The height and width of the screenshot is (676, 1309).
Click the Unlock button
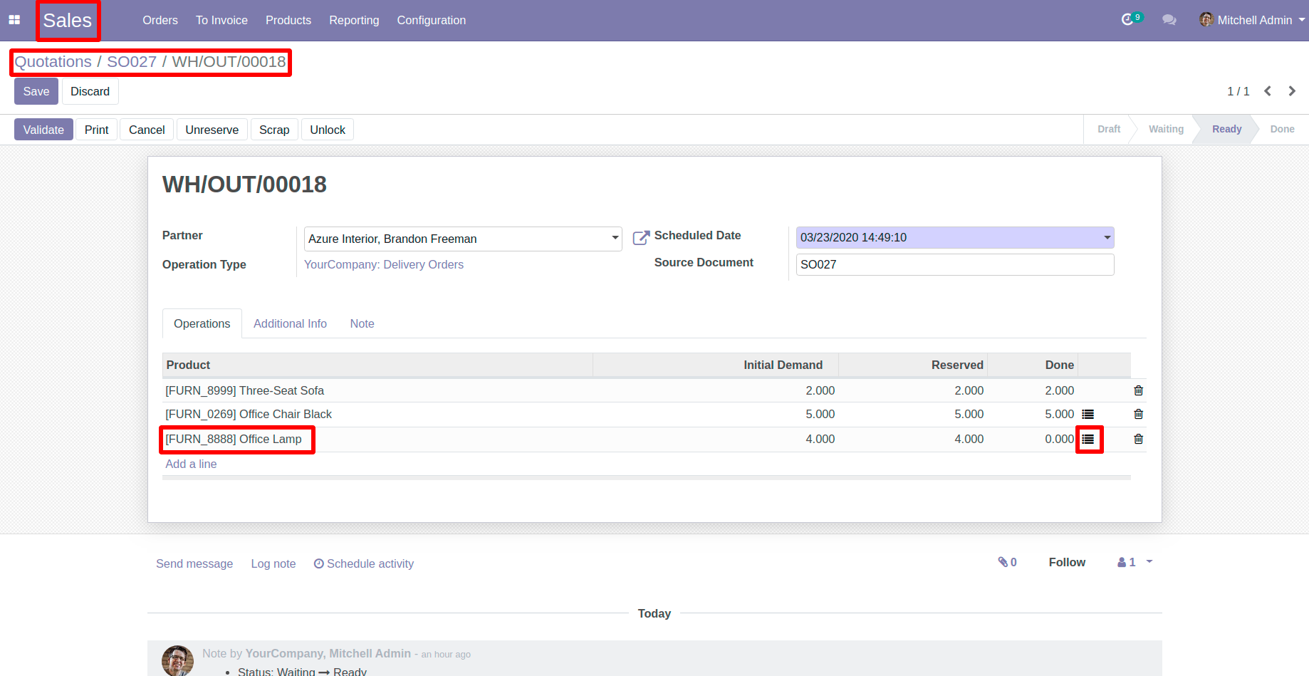[328, 130]
